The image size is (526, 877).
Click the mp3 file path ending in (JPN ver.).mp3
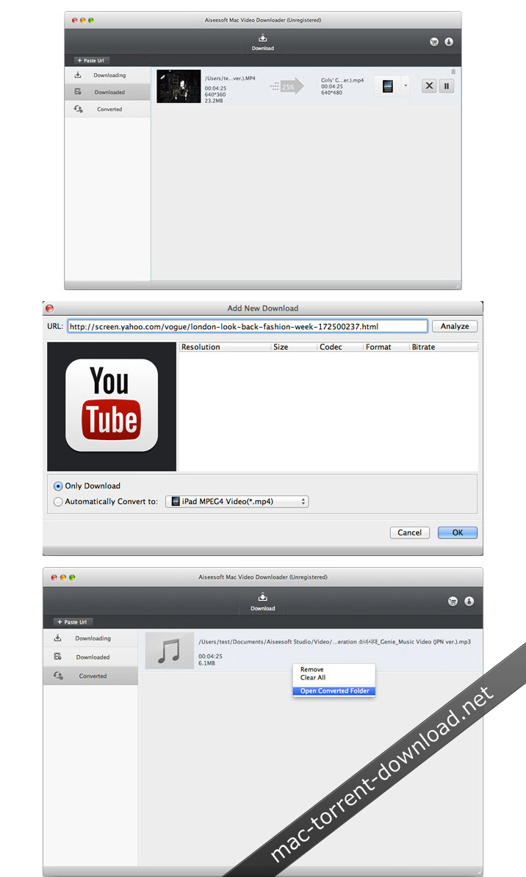[334, 641]
